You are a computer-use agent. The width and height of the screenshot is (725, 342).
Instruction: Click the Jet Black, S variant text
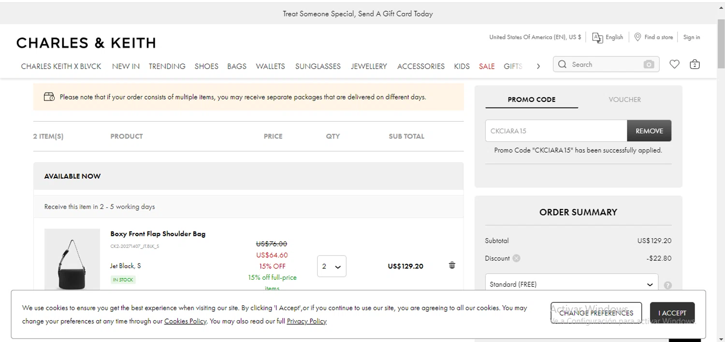[x=126, y=266]
